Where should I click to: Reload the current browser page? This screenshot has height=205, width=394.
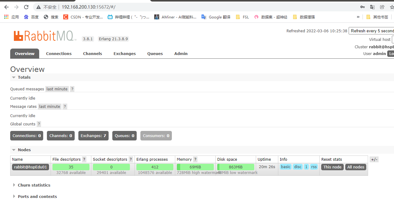(x=26, y=7)
